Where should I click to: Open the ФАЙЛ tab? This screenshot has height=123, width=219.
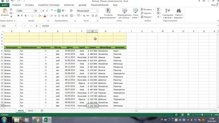point(4,5)
